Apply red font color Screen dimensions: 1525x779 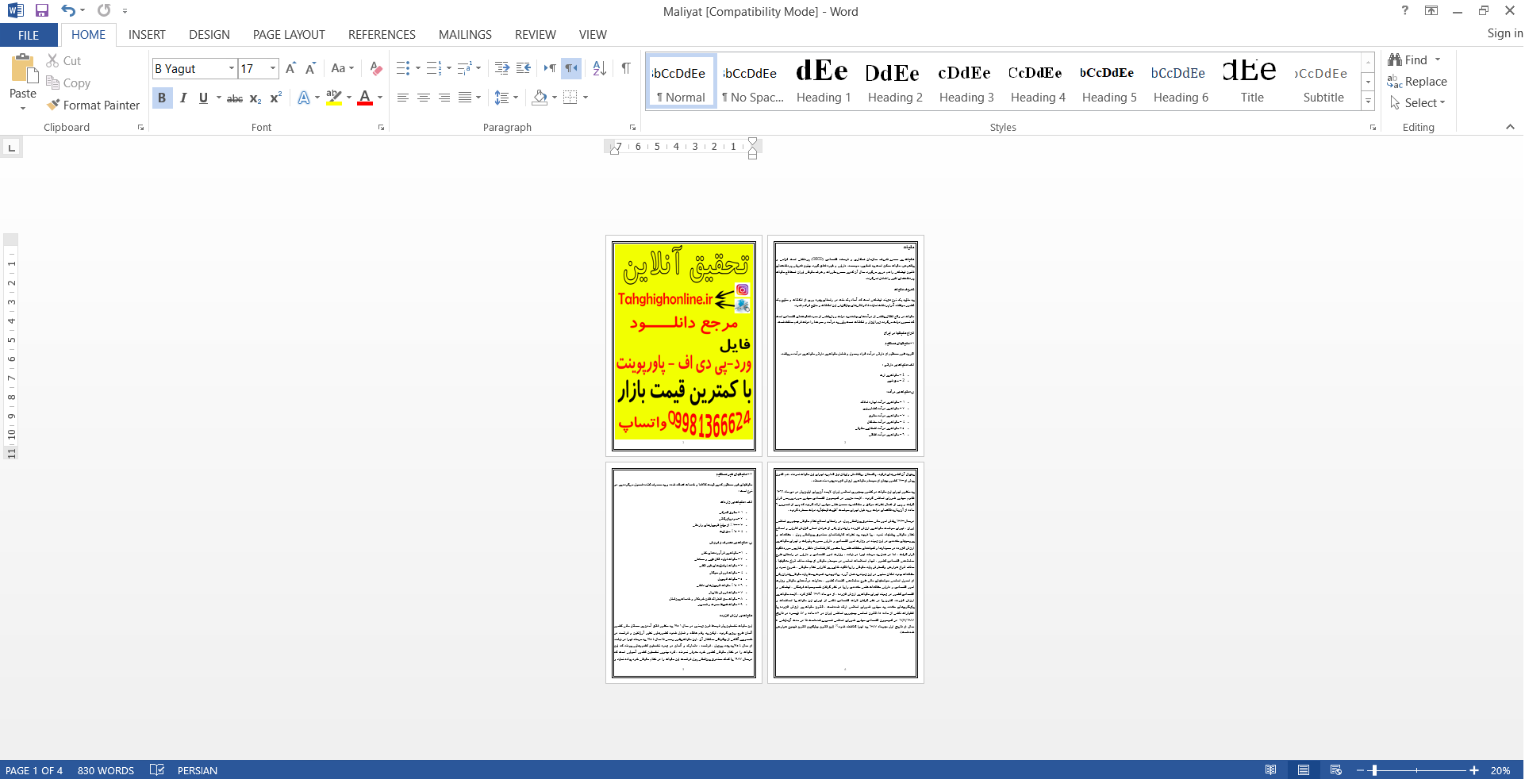[x=365, y=98]
